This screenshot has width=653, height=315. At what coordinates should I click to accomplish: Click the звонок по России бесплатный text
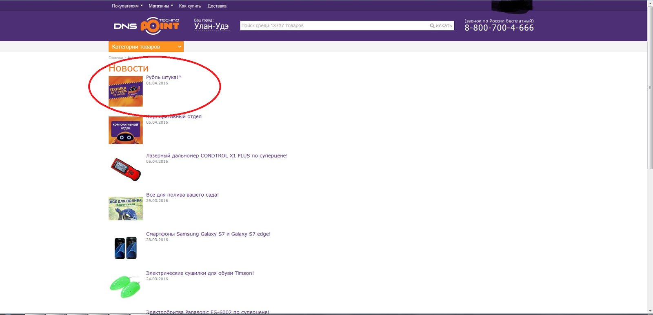click(499, 21)
